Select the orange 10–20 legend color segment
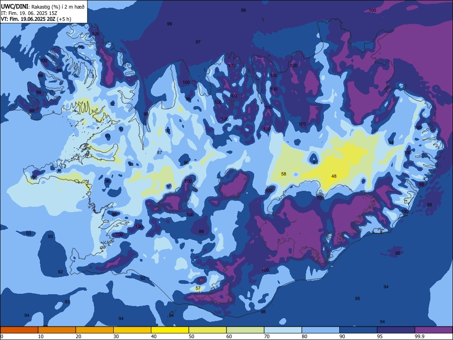This screenshot has width=453, height=340. pos(57,330)
